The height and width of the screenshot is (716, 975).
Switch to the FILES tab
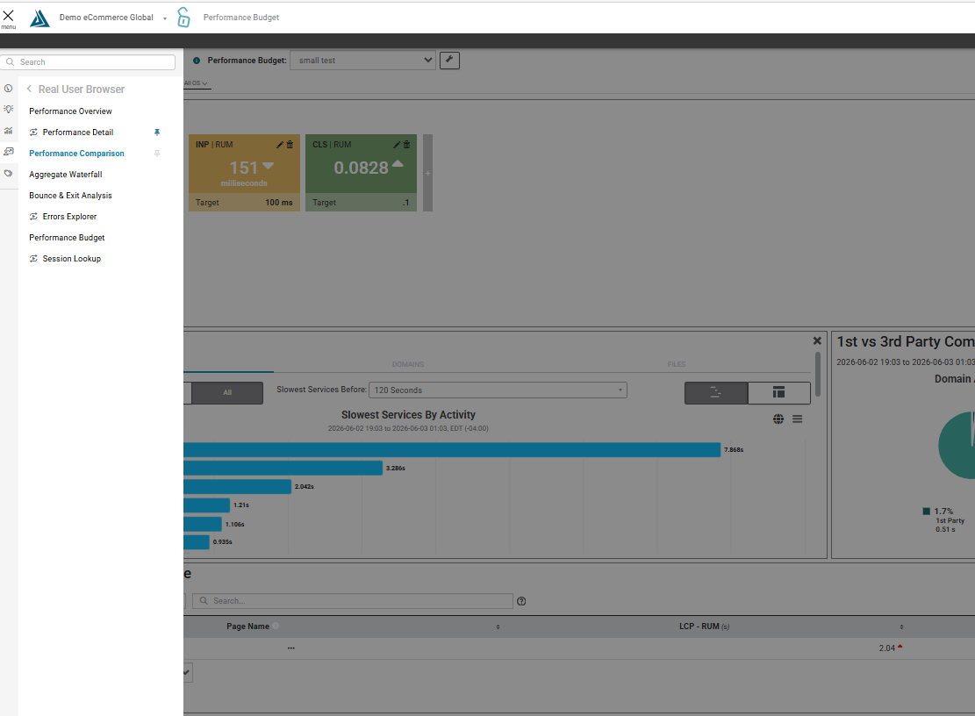pos(677,364)
